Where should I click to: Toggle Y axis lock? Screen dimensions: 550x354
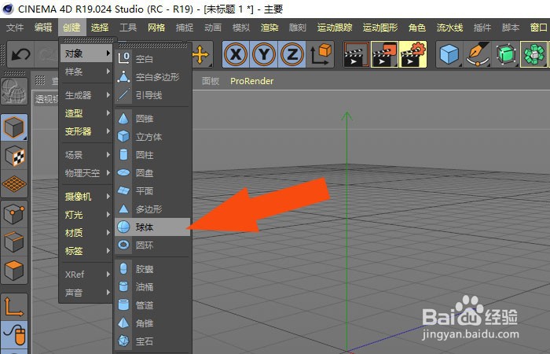[264, 54]
